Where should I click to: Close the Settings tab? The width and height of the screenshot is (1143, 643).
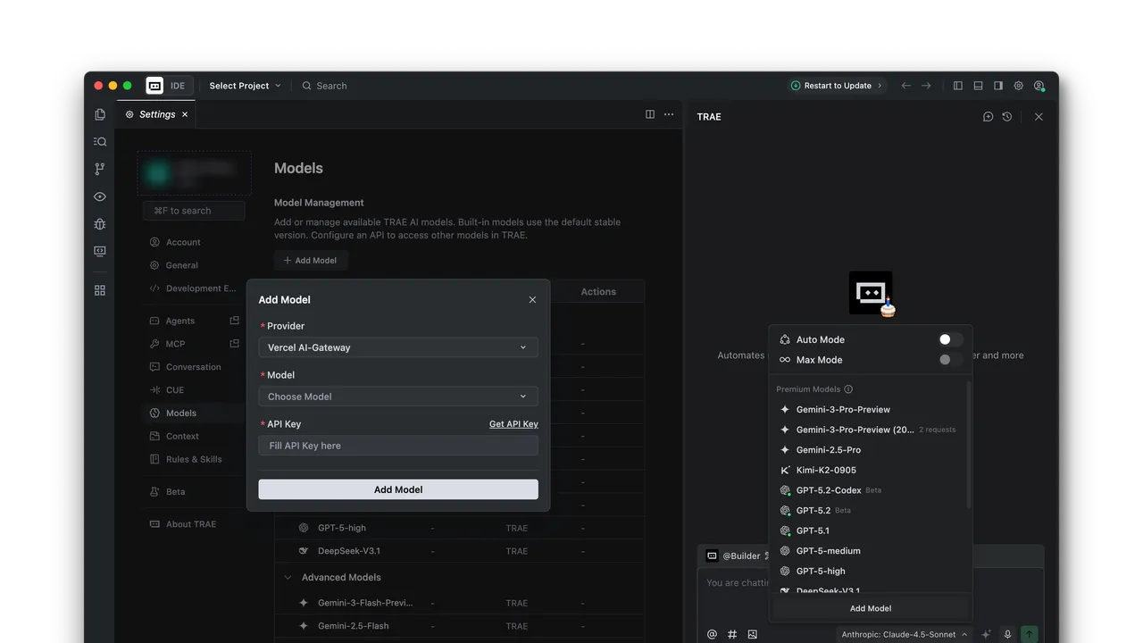pyautogui.click(x=185, y=114)
